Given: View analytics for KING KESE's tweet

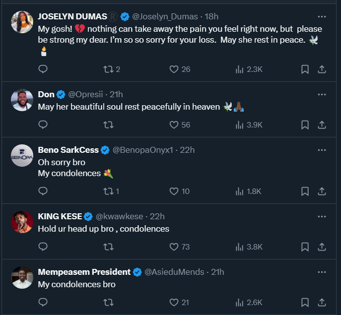Looking at the screenshot, I should (x=239, y=247).
